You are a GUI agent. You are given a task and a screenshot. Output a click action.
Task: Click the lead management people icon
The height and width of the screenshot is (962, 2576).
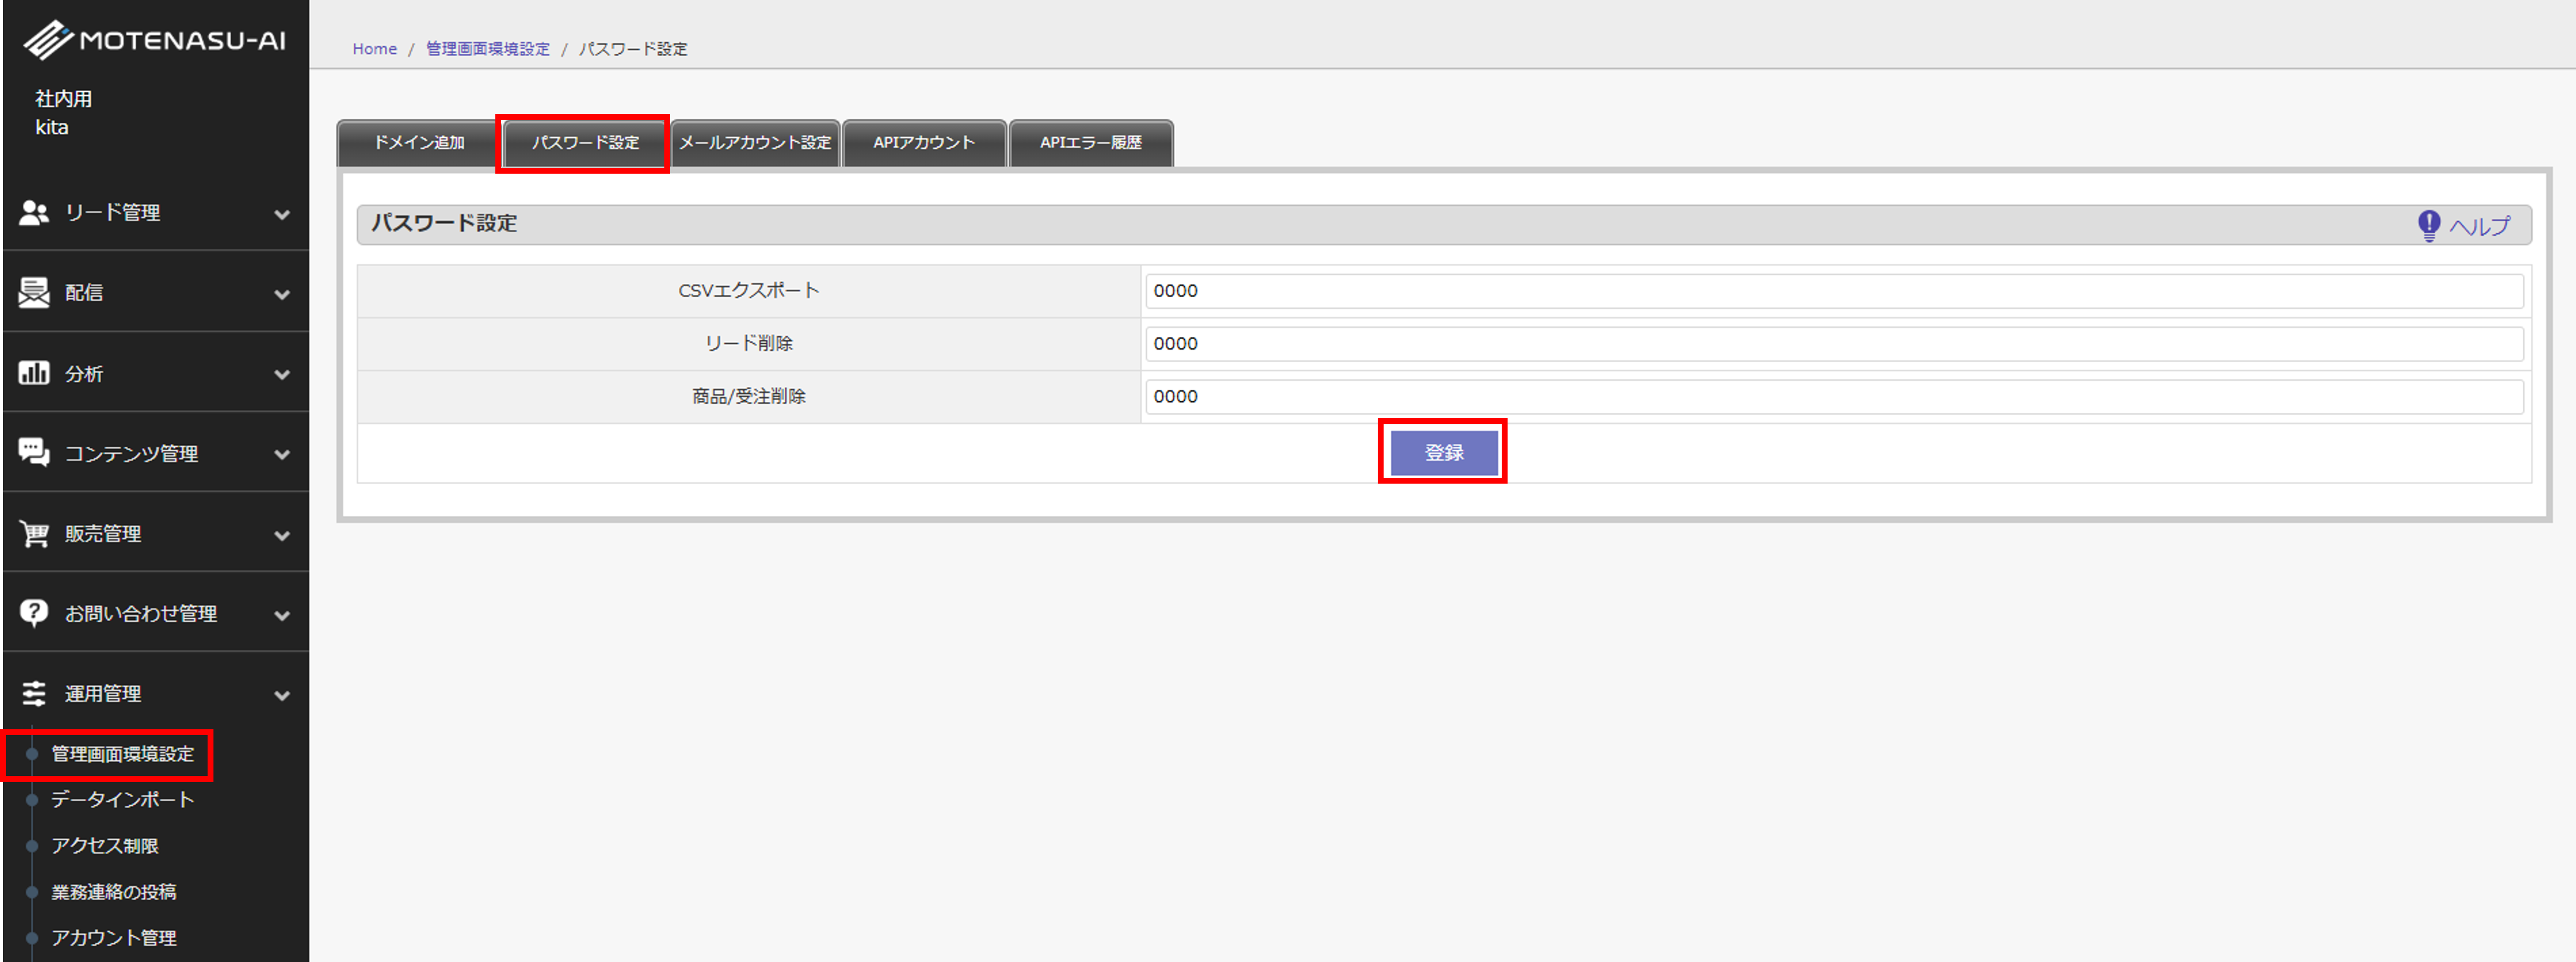point(34,212)
